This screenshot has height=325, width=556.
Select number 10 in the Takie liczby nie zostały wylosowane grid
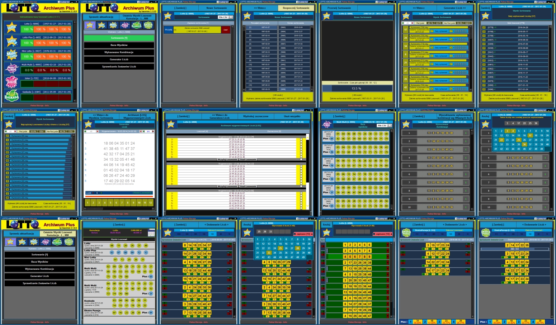(547, 131)
